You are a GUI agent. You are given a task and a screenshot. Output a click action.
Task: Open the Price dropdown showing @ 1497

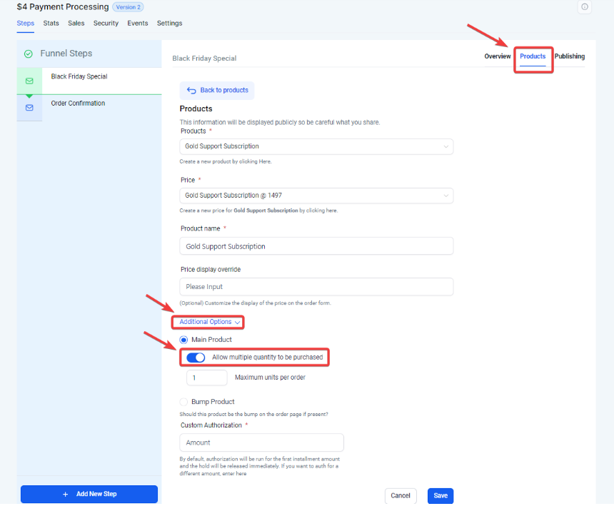pos(316,196)
